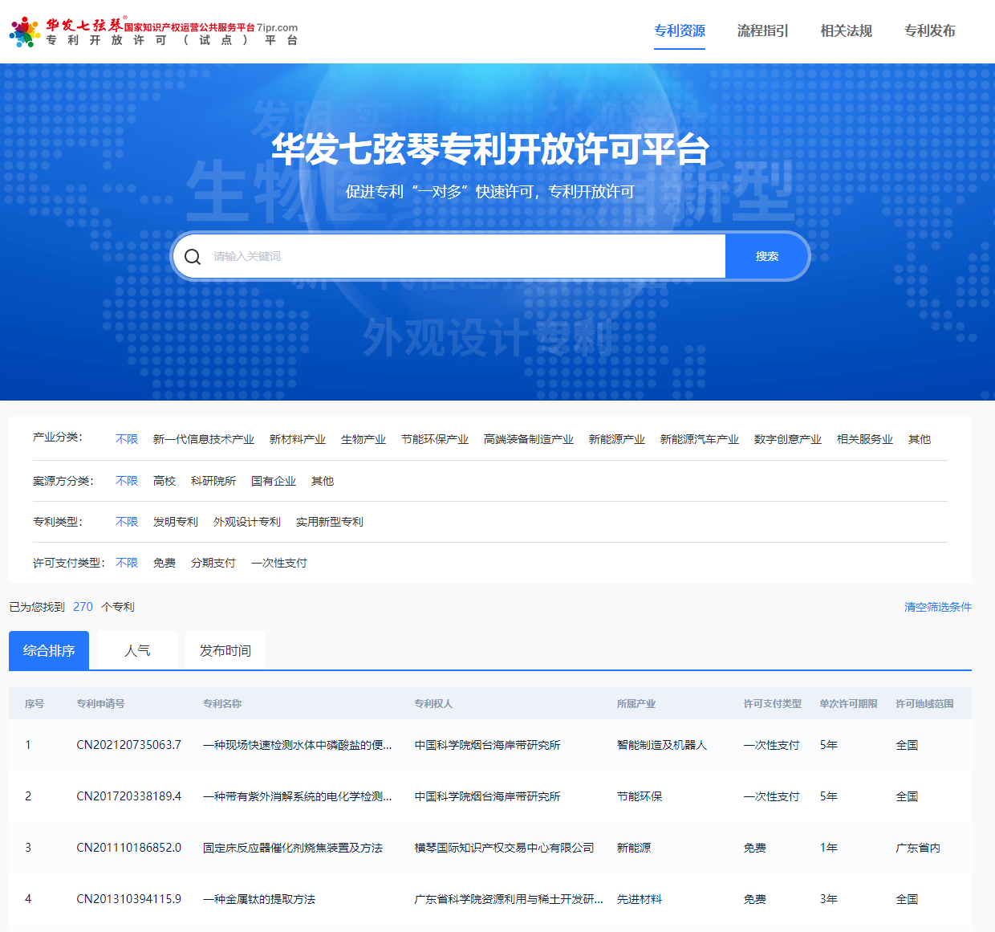Open the 专利资源 navigation tab

679,31
